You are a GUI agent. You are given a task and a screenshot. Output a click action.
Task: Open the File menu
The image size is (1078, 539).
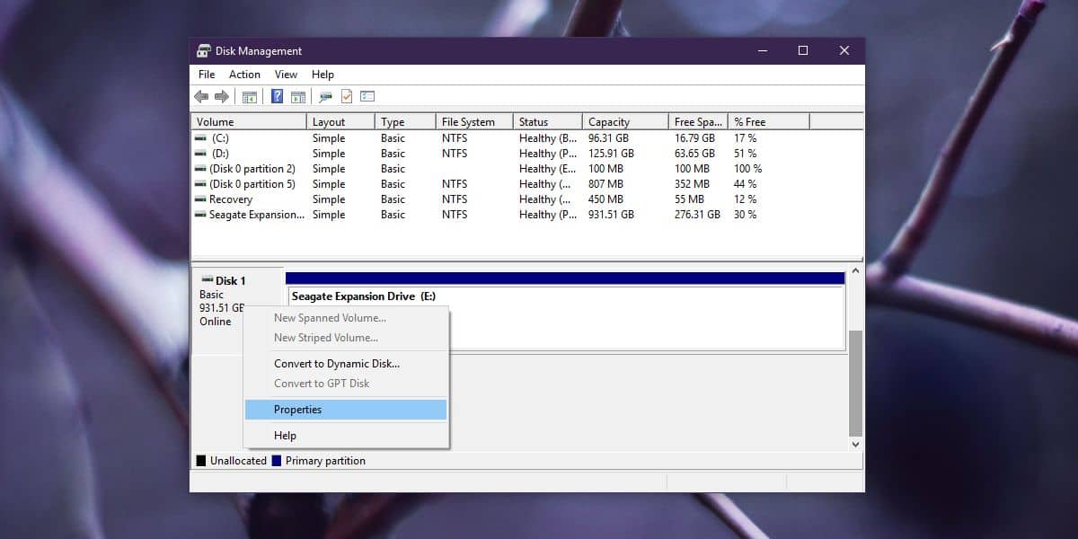coord(207,75)
